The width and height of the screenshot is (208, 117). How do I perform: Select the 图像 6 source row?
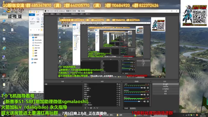pyautogui.click(x=102, y=84)
